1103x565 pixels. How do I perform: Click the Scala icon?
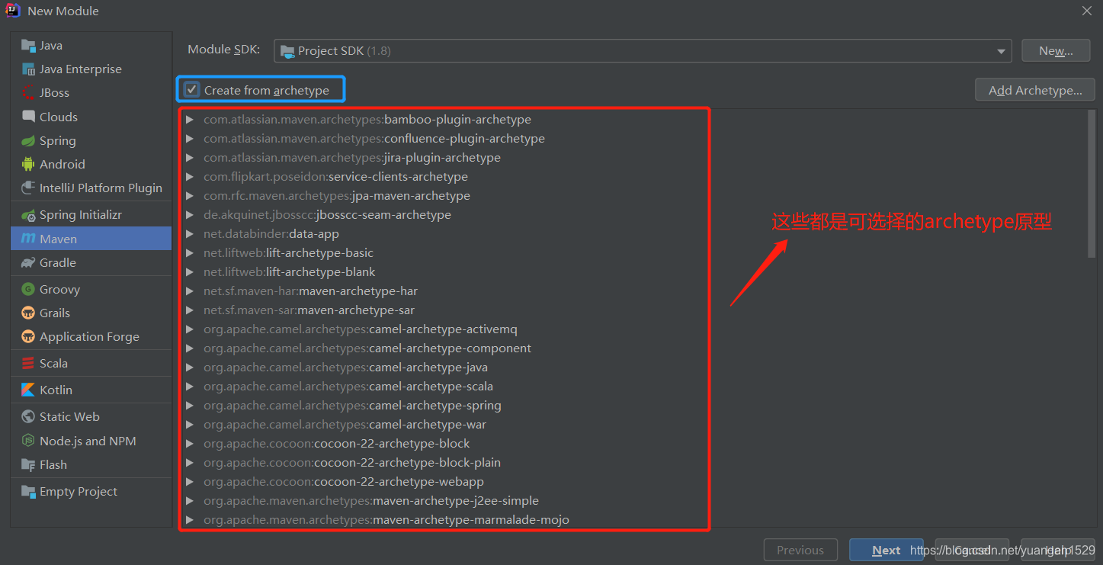click(x=28, y=363)
